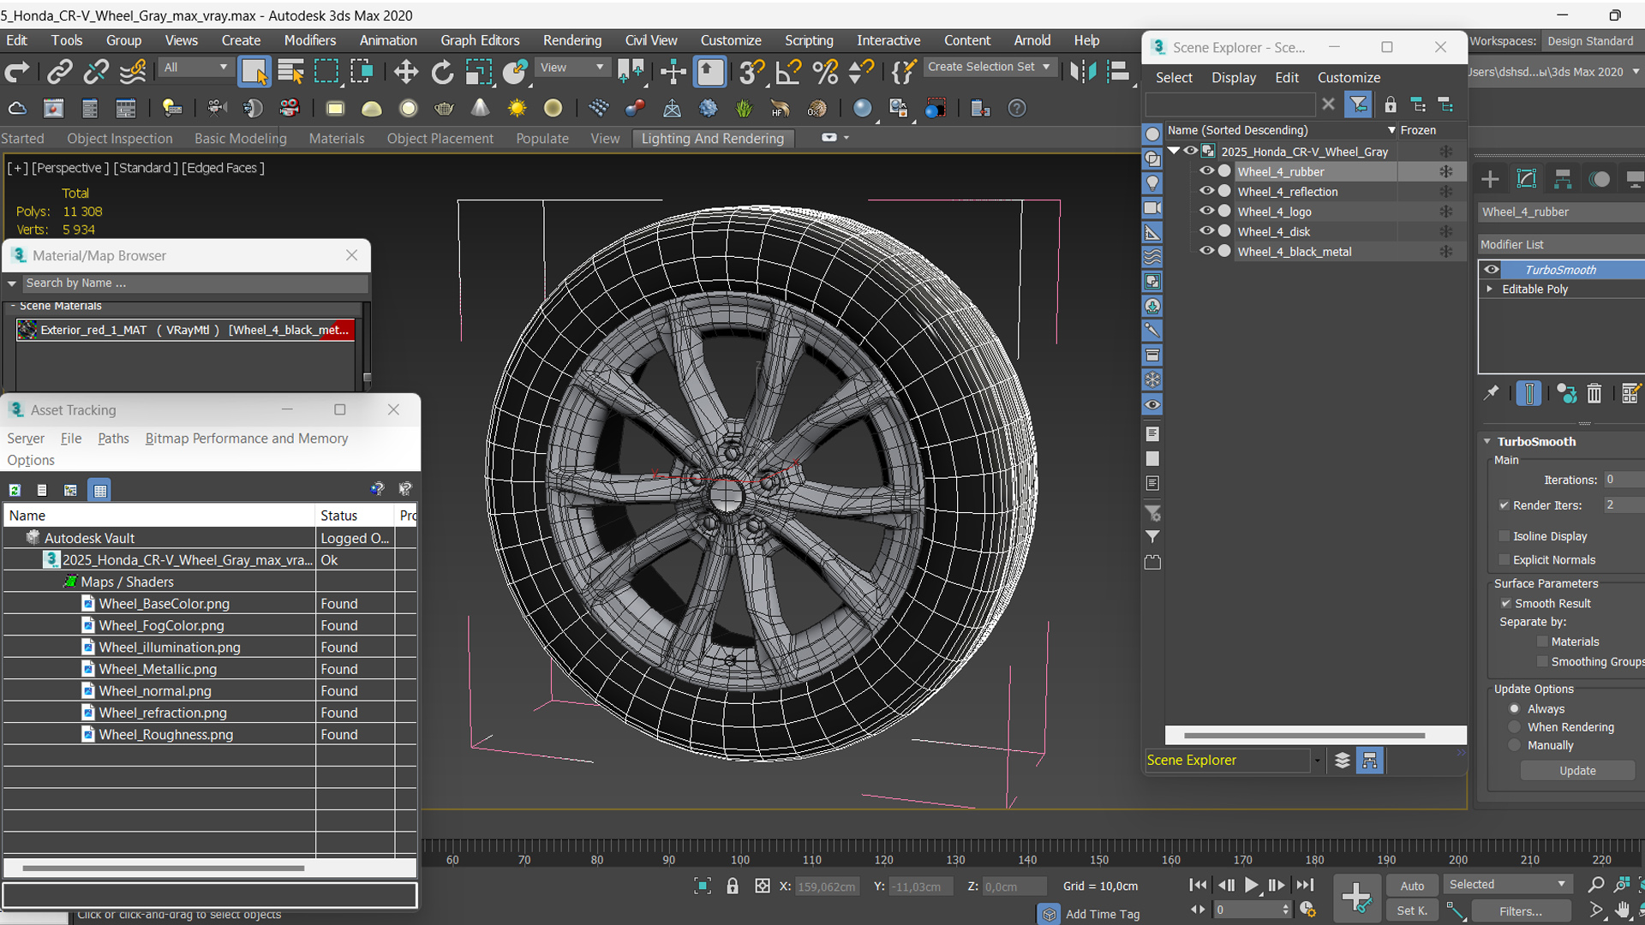Toggle visibility of Wheel_4_logo
This screenshot has width=1645, height=925.
coord(1206,211)
